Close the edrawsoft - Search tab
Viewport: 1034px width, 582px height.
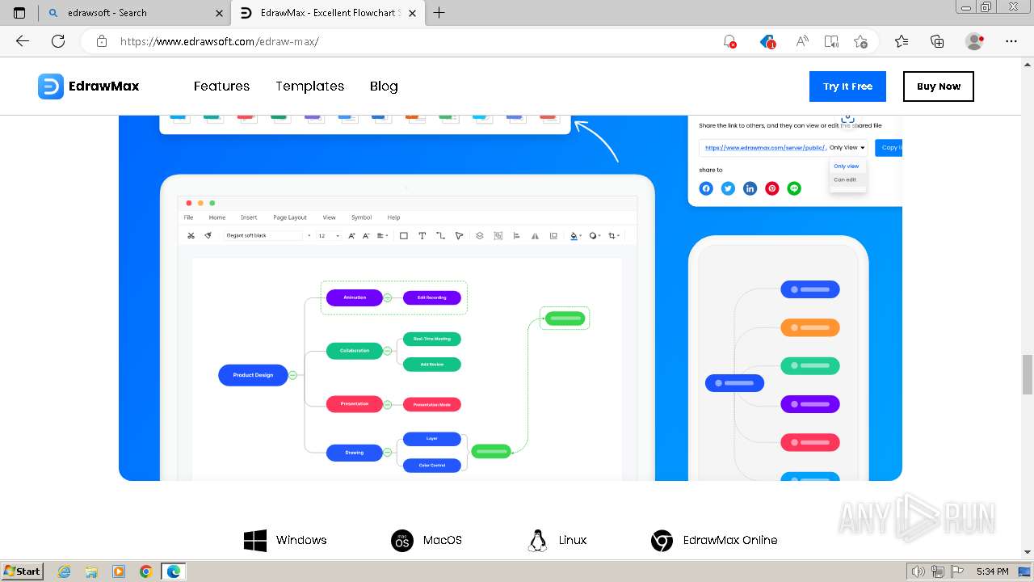coord(219,13)
